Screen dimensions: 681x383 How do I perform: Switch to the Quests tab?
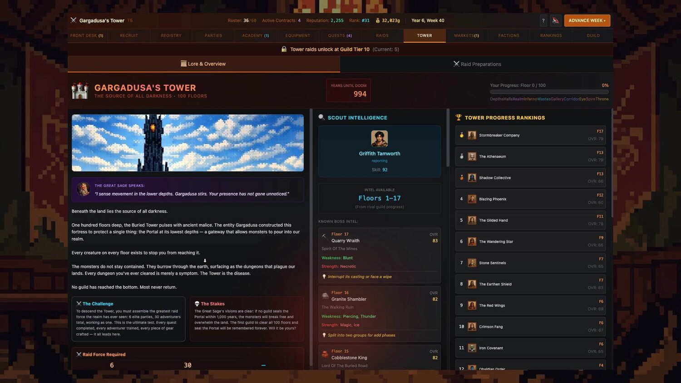tap(340, 35)
